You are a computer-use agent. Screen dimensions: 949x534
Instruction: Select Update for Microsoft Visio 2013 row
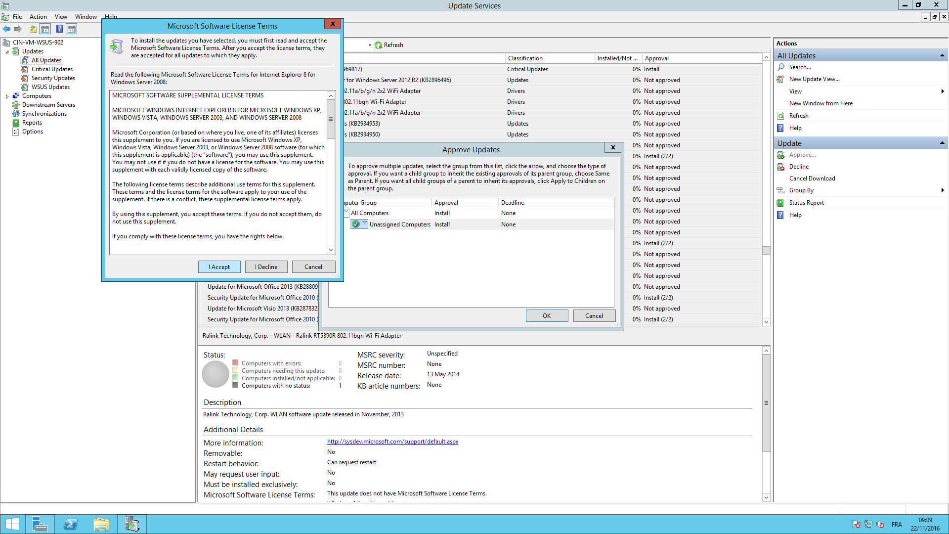point(262,309)
